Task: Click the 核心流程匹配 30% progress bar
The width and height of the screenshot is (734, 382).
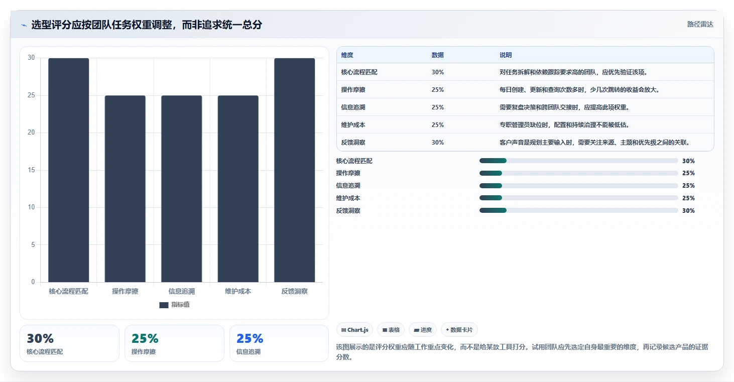Action: pyautogui.click(x=578, y=161)
